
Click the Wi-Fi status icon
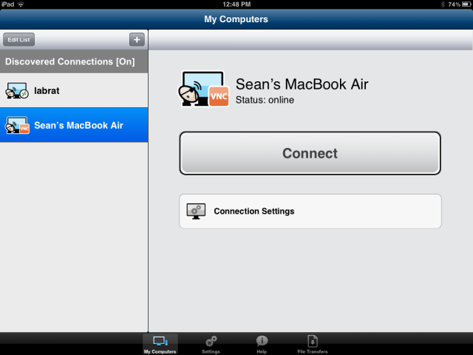coord(21,4)
